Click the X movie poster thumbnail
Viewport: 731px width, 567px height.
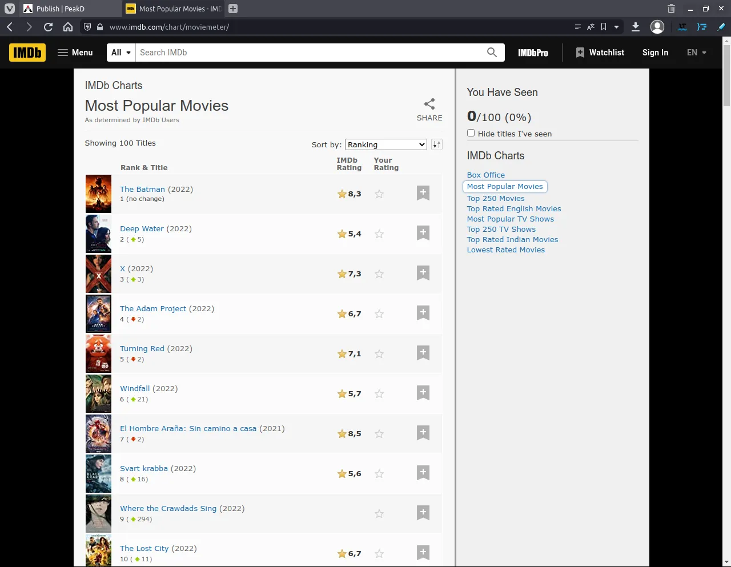pos(98,274)
